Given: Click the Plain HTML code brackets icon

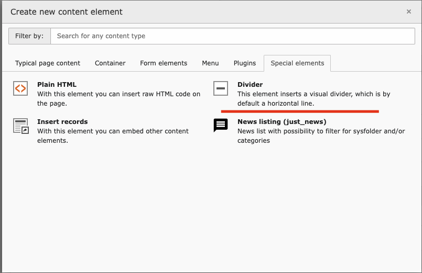Looking at the screenshot, I should [20, 88].
